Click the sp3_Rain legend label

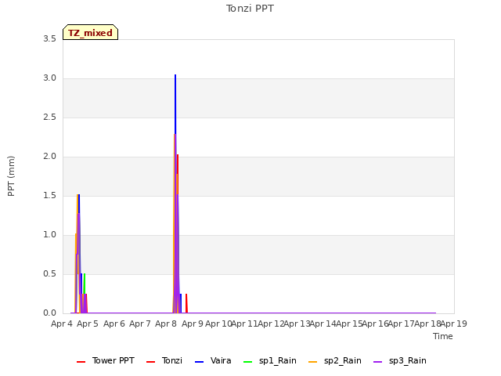[407, 360]
